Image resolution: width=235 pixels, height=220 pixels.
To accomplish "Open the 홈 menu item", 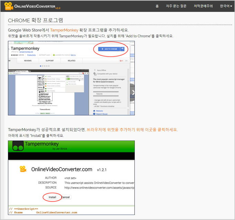I will pos(157,6).
